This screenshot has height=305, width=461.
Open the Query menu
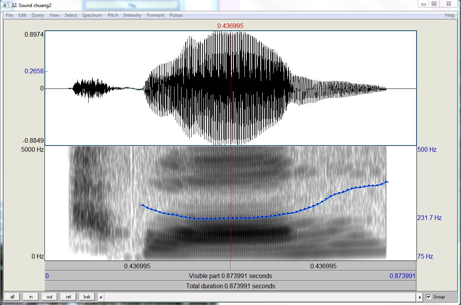click(x=38, y=15)
